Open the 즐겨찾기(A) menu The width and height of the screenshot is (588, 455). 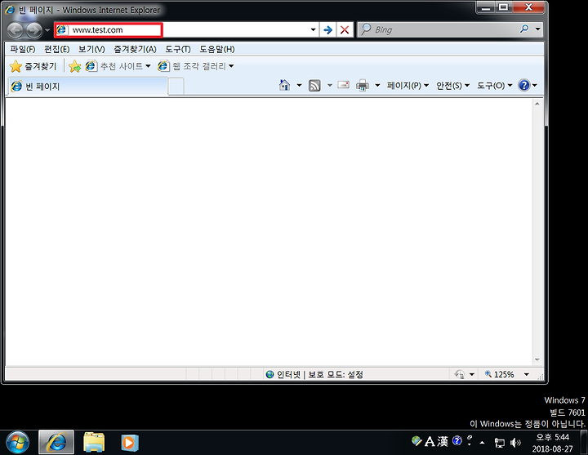(135, 49)
